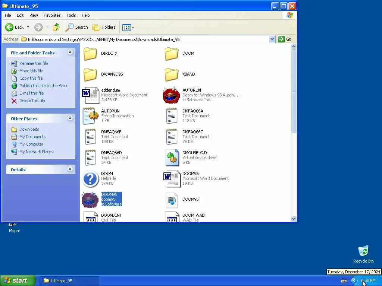Click the scrollbar down arrow
This screenshot has width=382, height=286.
294,219
